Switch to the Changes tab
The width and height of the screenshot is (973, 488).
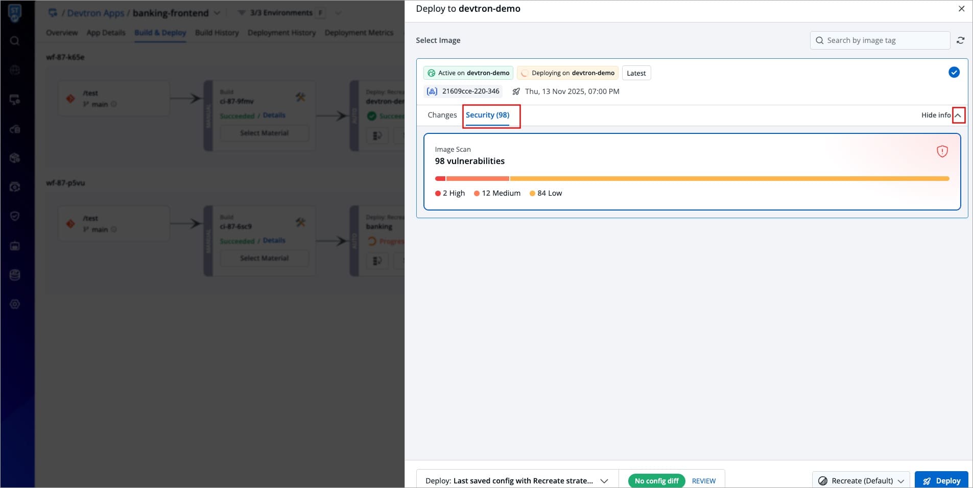442,115
